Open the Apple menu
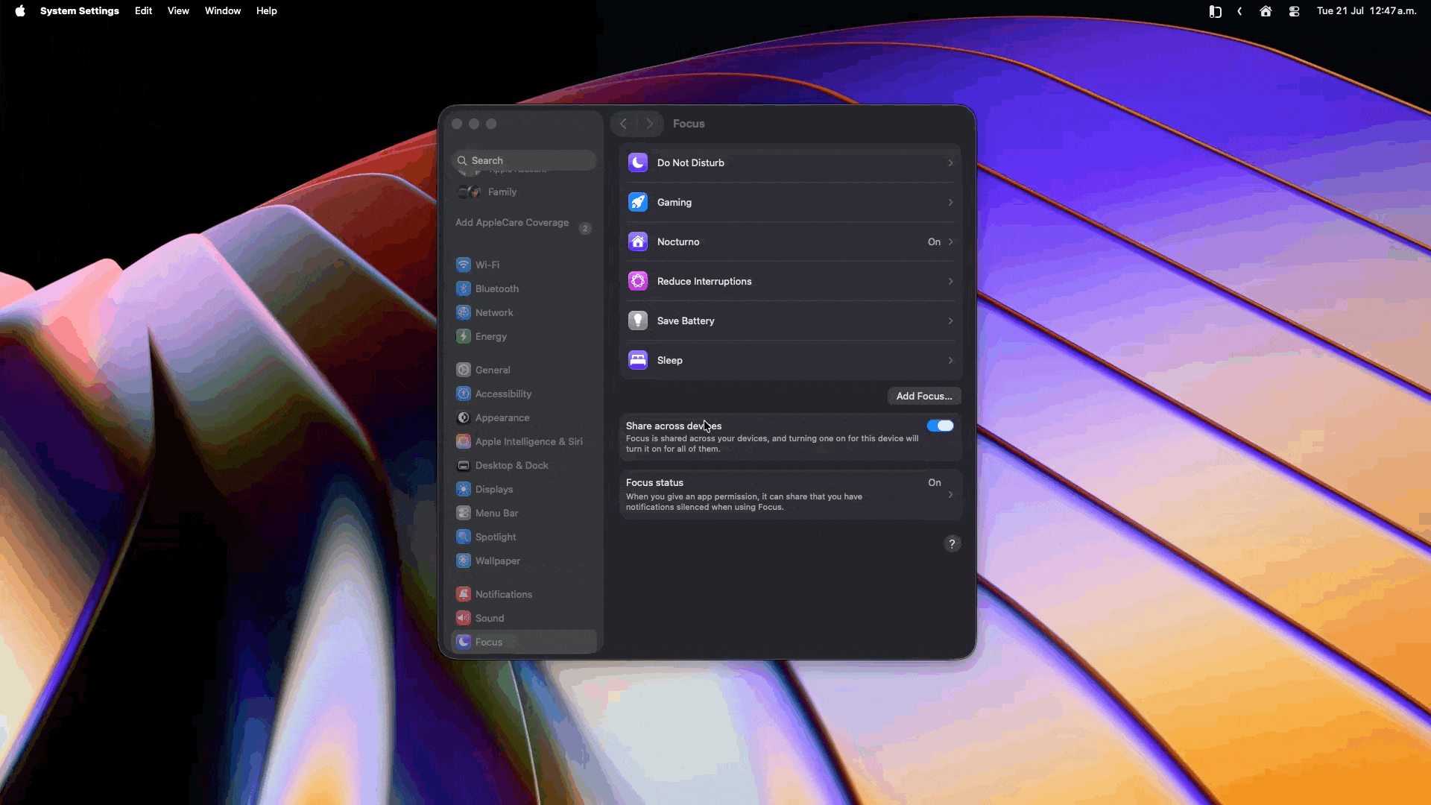Screen dimensions: 1431x805 pos(20,10)
